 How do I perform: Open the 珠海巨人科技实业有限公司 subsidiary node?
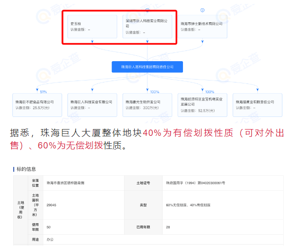[x=92, y=105]
